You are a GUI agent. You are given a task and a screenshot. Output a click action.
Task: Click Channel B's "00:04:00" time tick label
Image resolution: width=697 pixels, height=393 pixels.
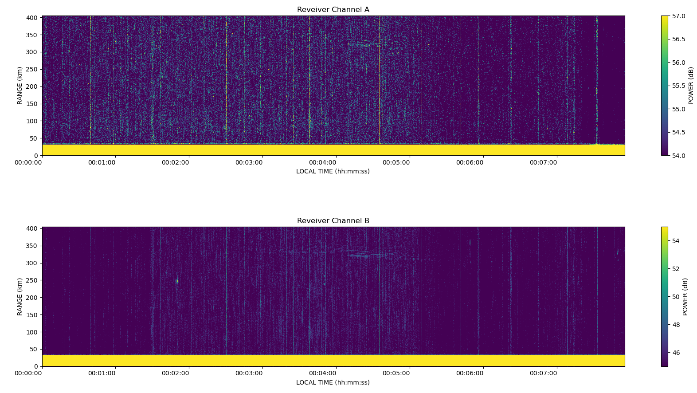tap(322, 373)
